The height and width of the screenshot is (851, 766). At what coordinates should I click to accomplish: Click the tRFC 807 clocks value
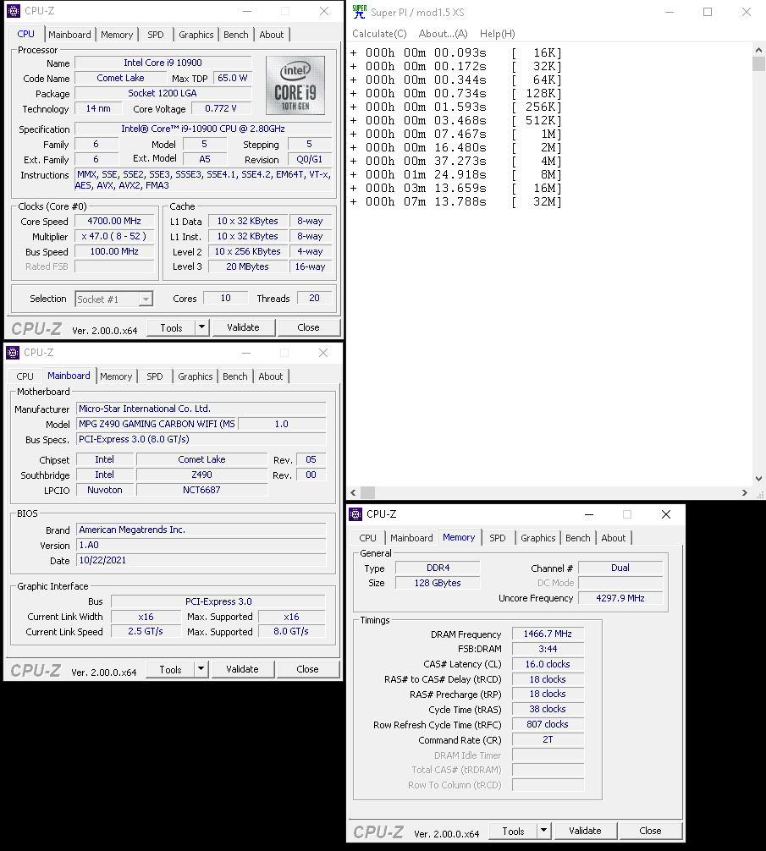coord(548,724)
